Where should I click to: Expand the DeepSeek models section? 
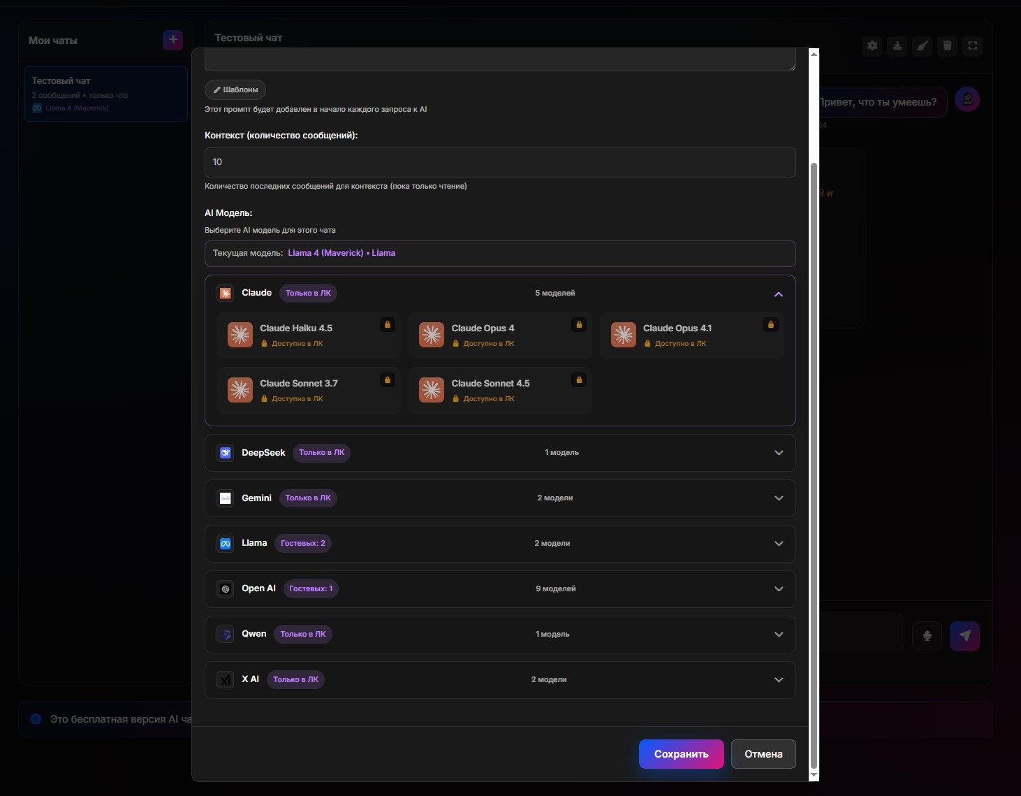(x=778, y=453)
